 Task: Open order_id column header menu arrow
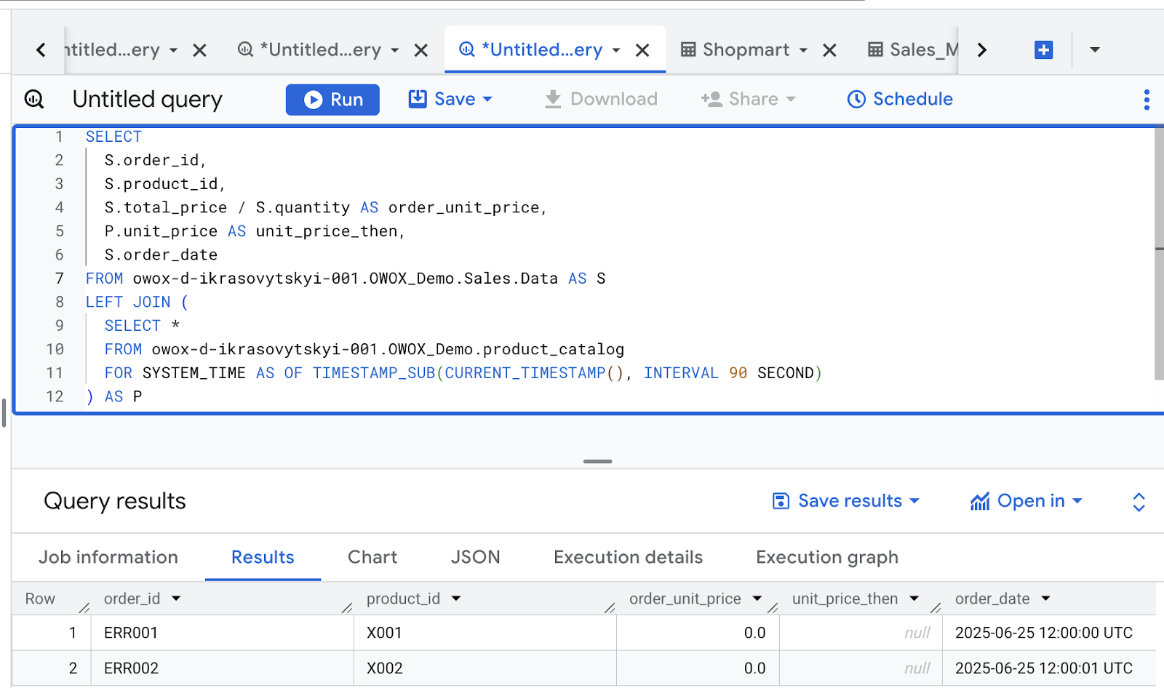coord(176,599)
